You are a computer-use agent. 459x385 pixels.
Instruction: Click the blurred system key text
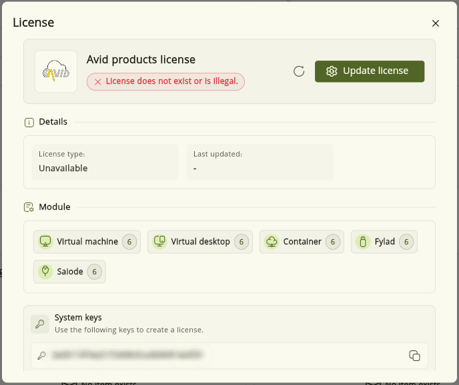(x=127, y=354)
